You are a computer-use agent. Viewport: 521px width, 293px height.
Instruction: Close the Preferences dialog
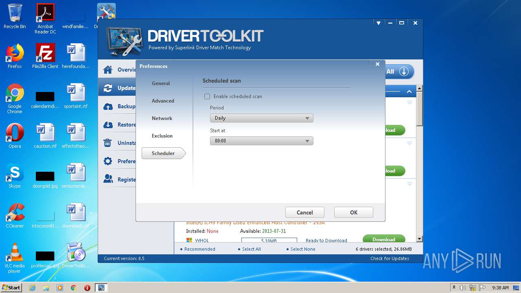[377, 64]
